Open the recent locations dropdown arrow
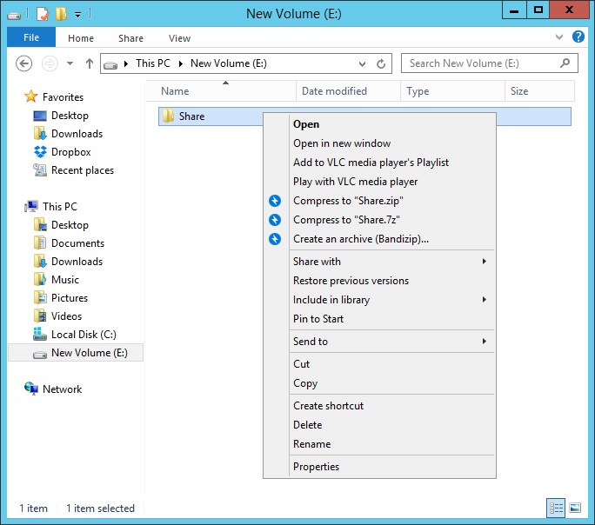This screenshot has height=525, width=595. (x=70, y=63)
